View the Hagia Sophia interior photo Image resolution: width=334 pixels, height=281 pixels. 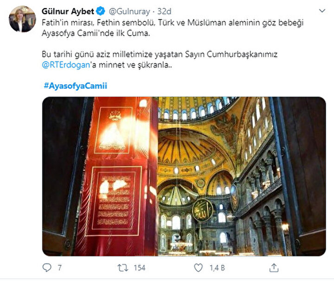pyautogui.click(x=184, y=176)
